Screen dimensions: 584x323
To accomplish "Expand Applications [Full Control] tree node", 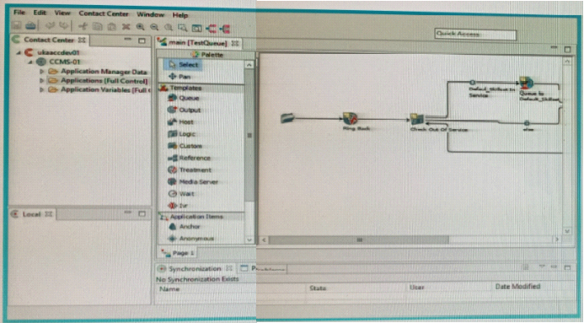I will pos(42,80).
